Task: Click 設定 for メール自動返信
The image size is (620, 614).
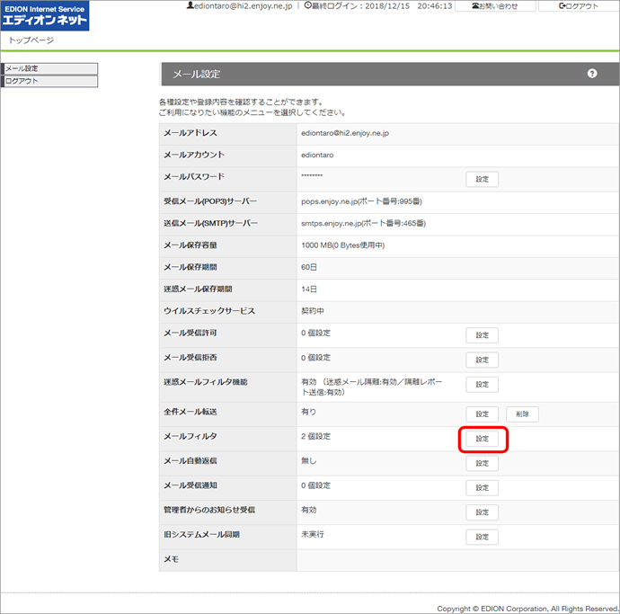Action: (482, 464)
